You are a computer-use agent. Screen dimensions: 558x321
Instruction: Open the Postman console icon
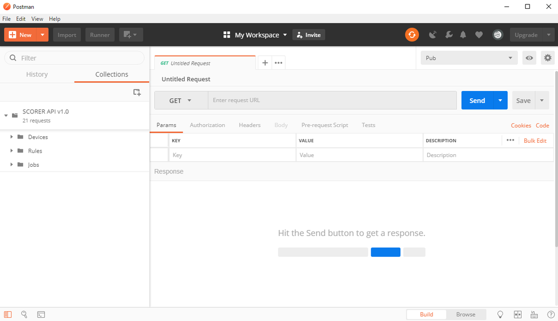click(x=41, y=314)
